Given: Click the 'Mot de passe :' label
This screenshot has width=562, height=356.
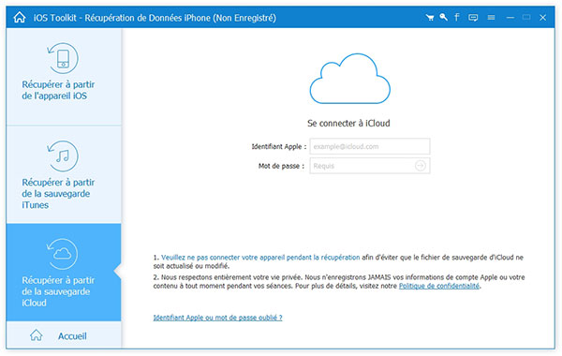Looking at the screenshot, I should pos(281,166).
